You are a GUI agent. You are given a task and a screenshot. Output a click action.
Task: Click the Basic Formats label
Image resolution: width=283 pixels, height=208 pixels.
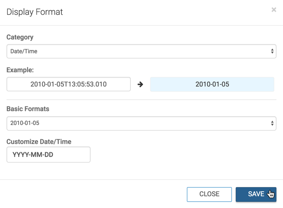(28, 109)
